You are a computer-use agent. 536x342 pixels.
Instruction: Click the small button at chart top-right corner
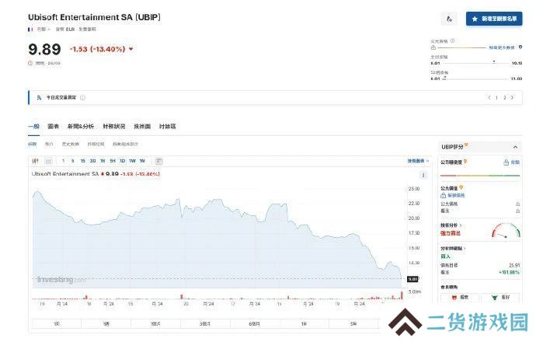pyautogui.click(x=423, y=175)
